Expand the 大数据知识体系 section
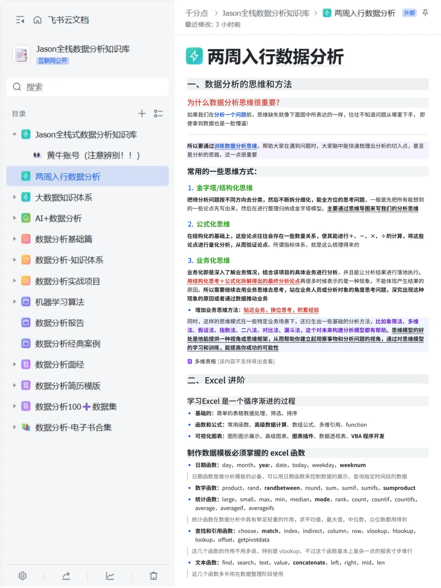This screenshot has width=441, height=588. pos(14,197)
